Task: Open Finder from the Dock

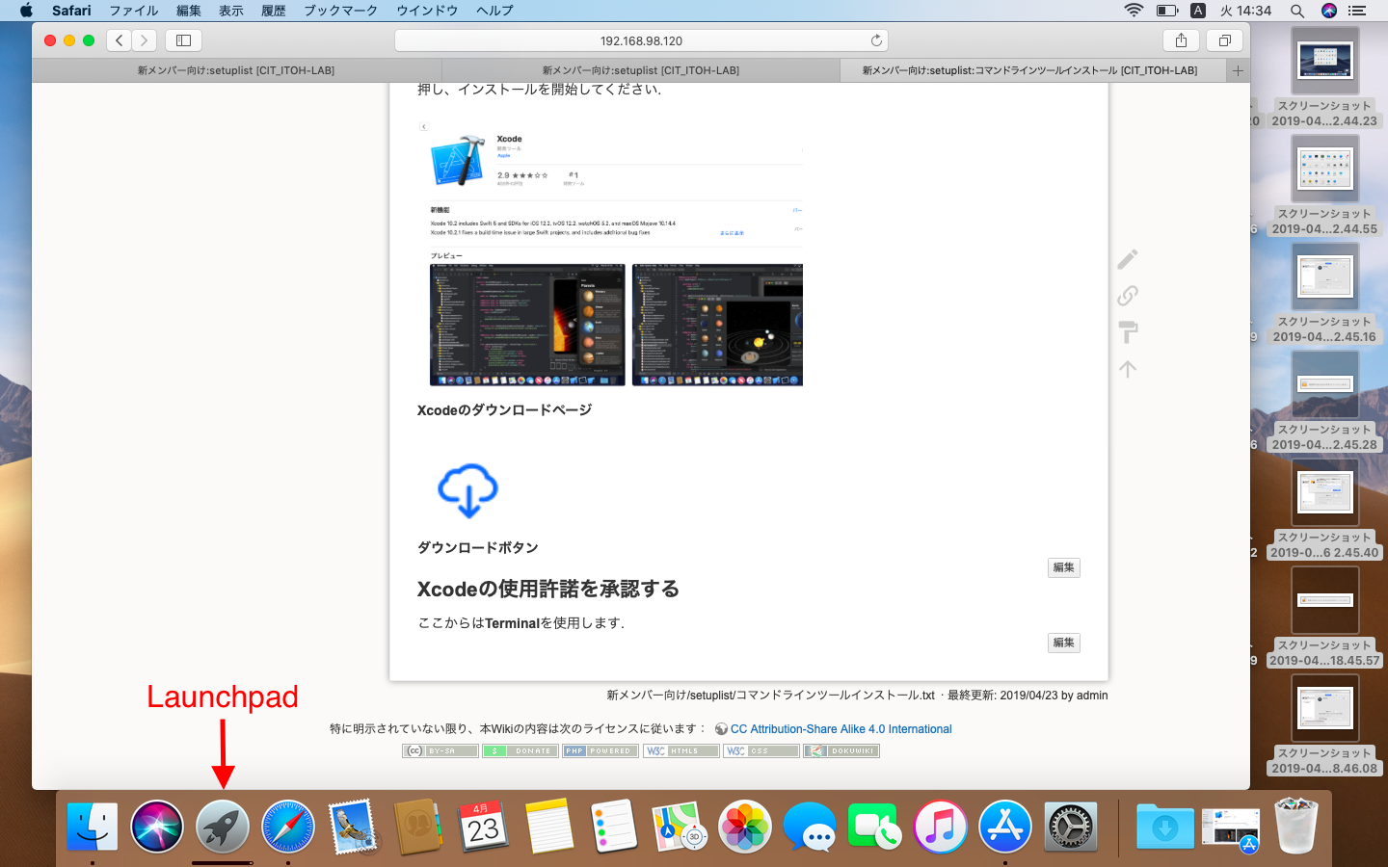Action: tap(93, 827)
